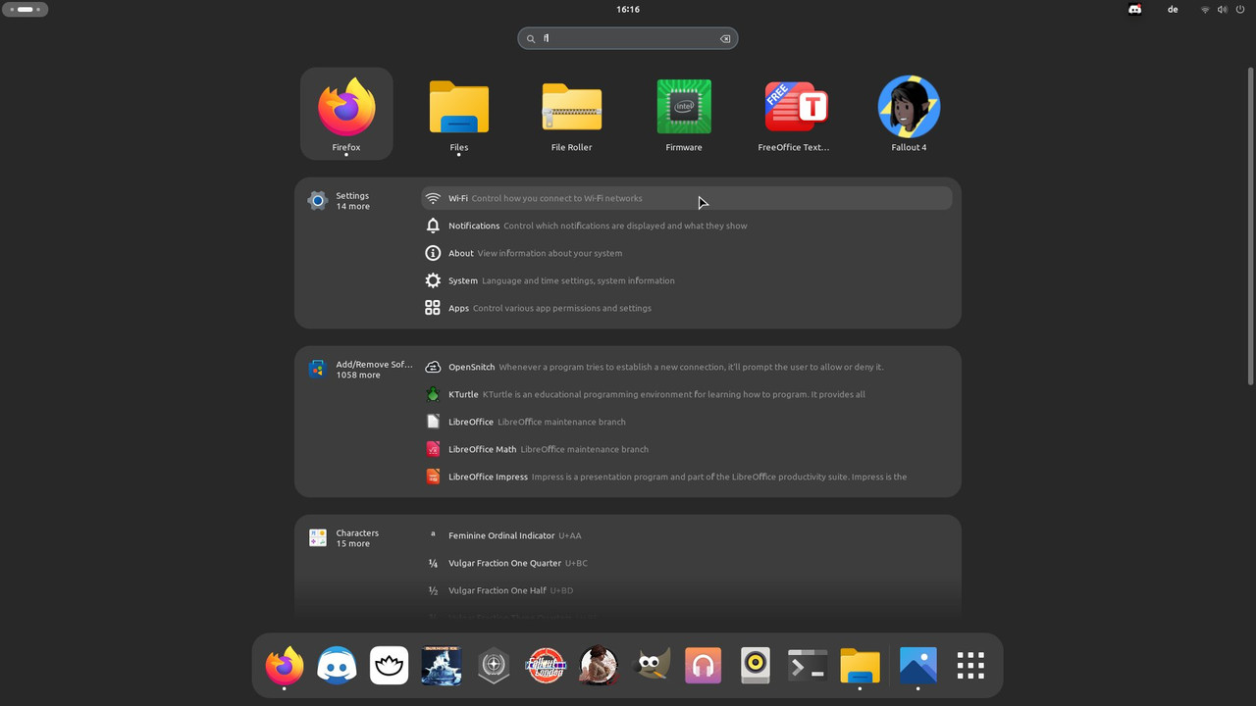This screenshot has height=706, width=1256.
Task: Open the image viewer in dock
Action: (x=918, y=666)
